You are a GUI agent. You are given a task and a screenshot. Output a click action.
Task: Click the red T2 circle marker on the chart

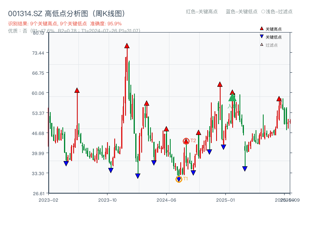click(x=186, y=141)
